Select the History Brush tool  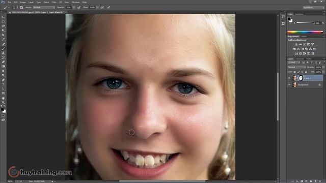point(3,57)
